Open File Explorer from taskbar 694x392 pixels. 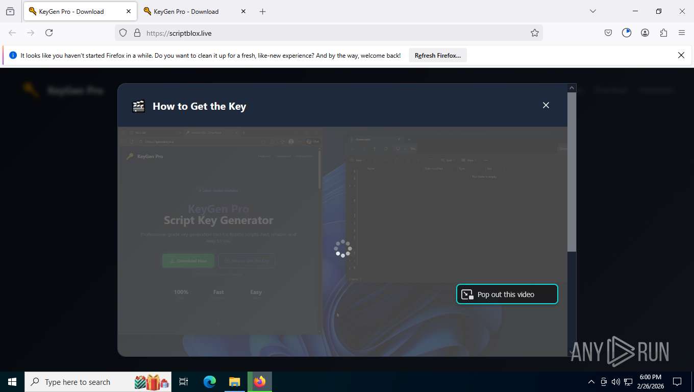pos(234,382)
